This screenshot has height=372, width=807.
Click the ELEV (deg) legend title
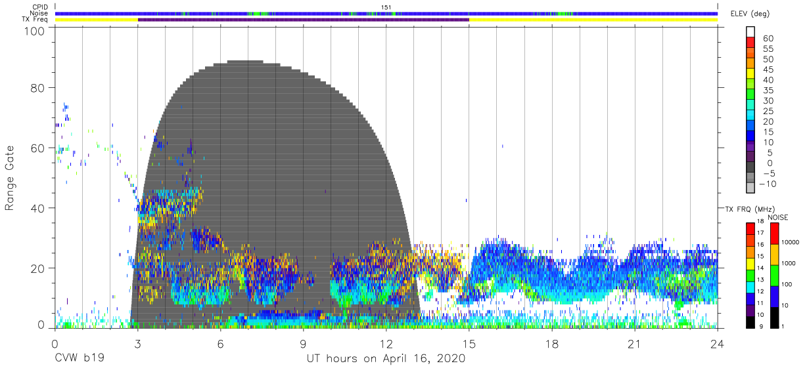tap(750, 14)
